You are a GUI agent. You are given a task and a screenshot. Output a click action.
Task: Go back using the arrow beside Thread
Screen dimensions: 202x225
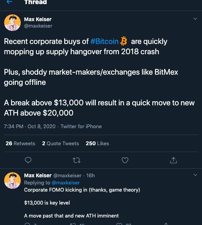click(9, 2)
